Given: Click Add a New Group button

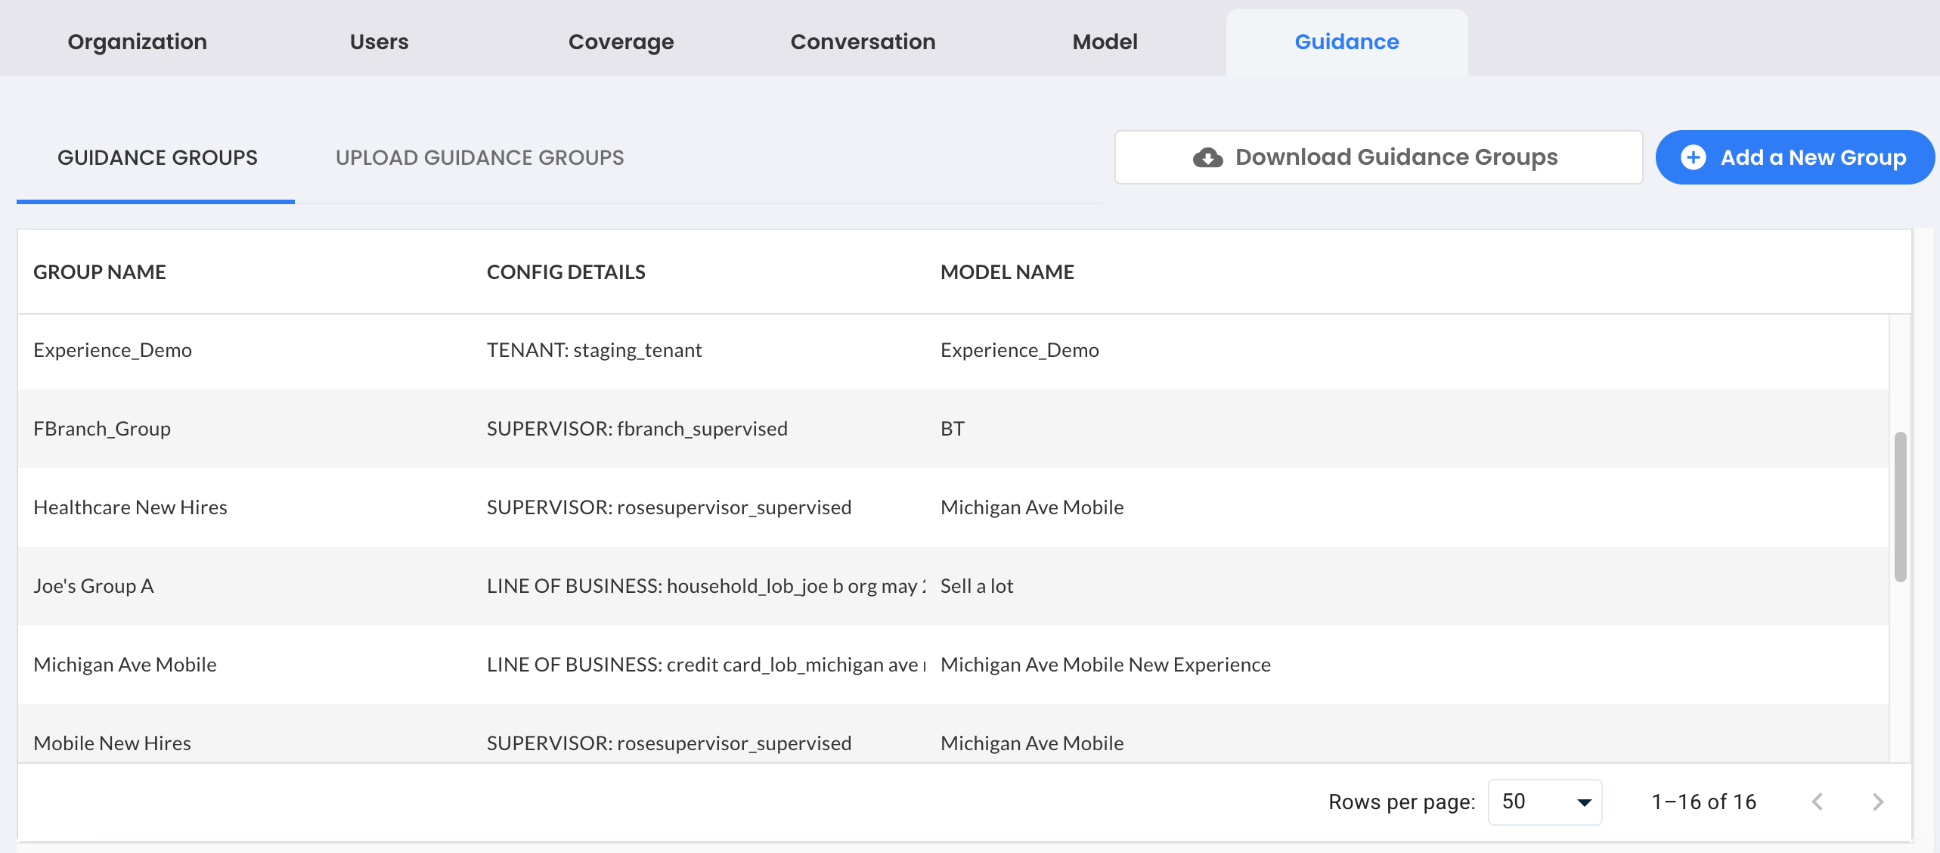Looking at the screenshot, I should point(1795,157).
